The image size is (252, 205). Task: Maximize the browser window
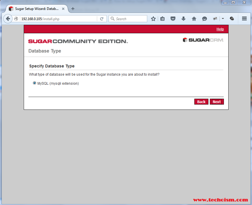tap(233, 2)
